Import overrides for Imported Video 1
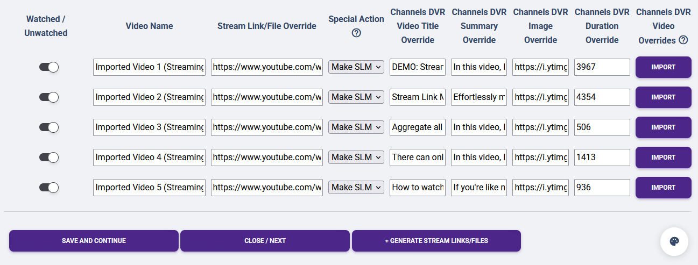 (x=663, y=67)
